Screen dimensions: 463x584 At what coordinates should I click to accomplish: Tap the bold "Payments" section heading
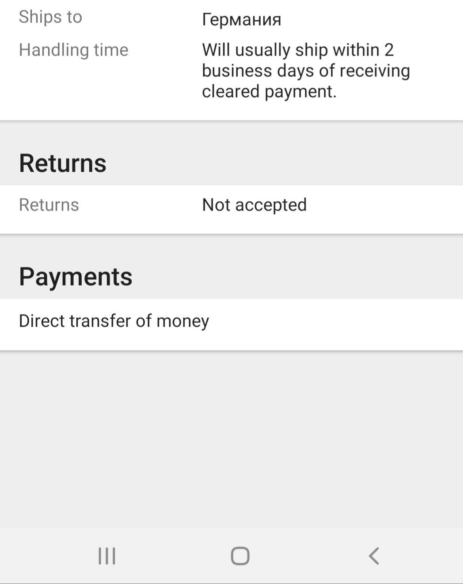tap(76, 277)
